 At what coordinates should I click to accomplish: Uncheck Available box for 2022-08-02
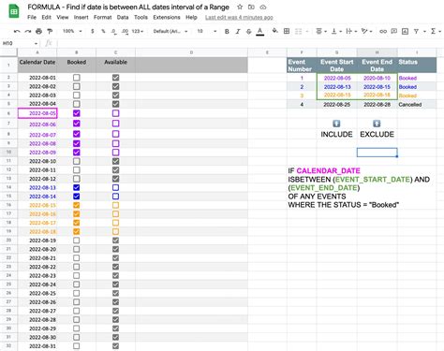point(115,86)
